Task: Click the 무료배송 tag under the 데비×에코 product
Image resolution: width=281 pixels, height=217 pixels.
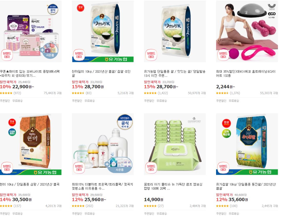Action: click(x=234, y=101)
